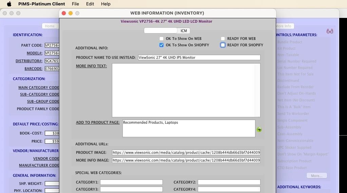Screen dimensions: 347x193
Task: Click the Kit Product option
Action: [x=286, y=48]
